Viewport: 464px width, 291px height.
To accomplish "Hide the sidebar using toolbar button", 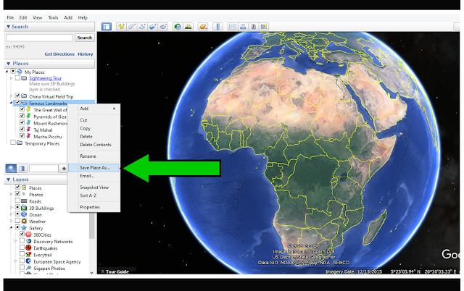I will tap(107, 27).
